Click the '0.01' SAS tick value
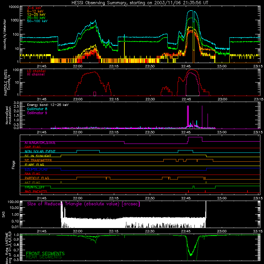 (15, 227)
